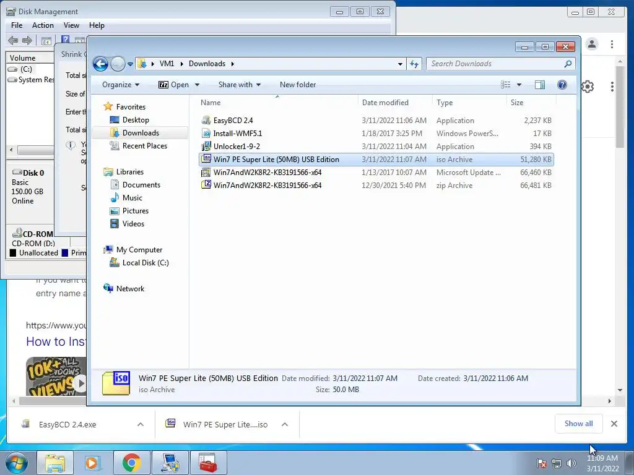Create a New folder
Screen dimensions: 634x475
point(298,85)
